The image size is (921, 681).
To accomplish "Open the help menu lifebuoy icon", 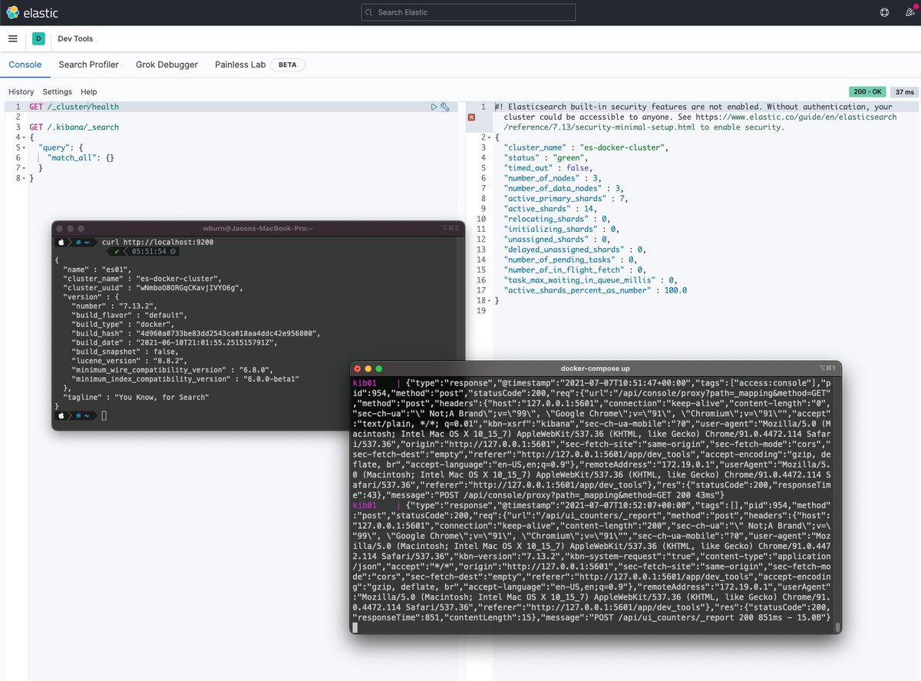I will (x=884, y=12).
